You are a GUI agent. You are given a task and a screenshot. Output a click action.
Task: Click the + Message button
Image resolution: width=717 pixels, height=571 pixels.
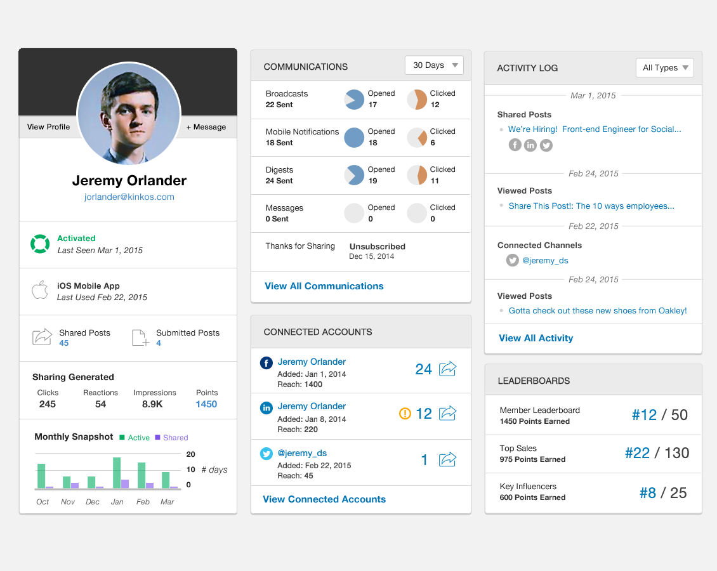(206, 127)
